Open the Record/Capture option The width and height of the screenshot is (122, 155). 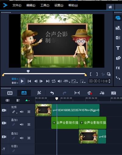coord(90,93)
